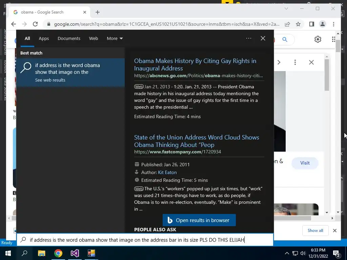The width and height of the screenshot is (347, 260).
Task: Click the Windows search text box
Action: tap(145, 240)
